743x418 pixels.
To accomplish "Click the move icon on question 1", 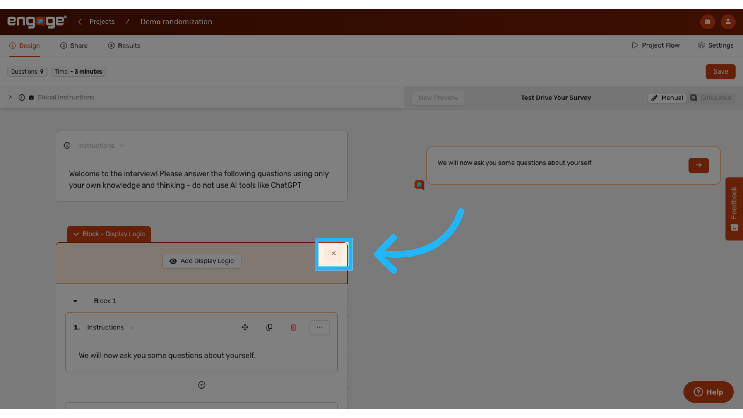I will tap(245, 327).
